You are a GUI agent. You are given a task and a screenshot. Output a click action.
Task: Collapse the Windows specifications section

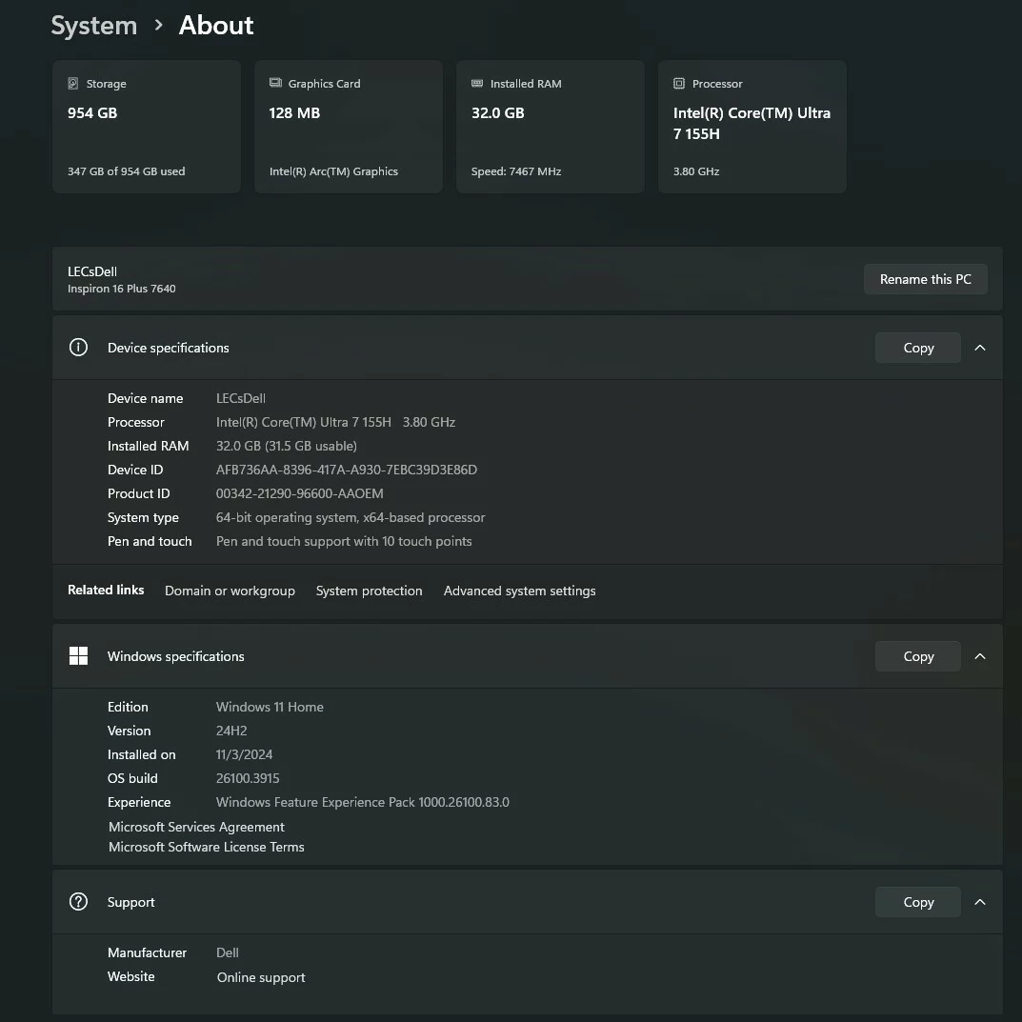980,655
